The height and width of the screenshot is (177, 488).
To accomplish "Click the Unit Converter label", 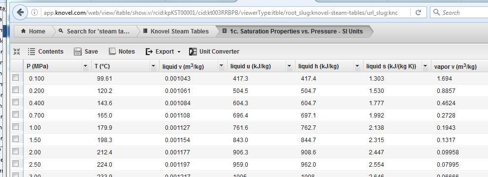I will tap(220, 52).
